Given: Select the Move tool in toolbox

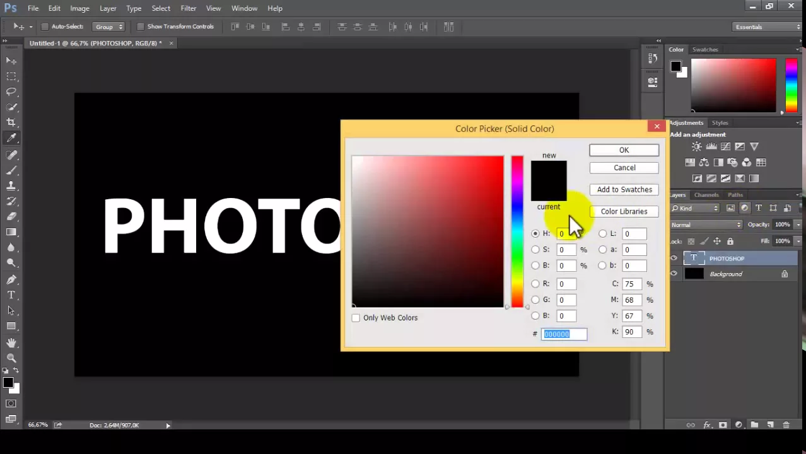Looking at the screenshot, I should [x=11, y=61].
